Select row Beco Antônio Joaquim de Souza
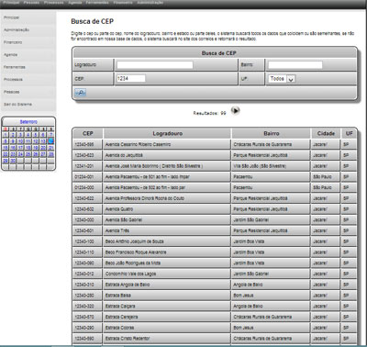Viewport: 367px width, 347px height. (215, 241)
